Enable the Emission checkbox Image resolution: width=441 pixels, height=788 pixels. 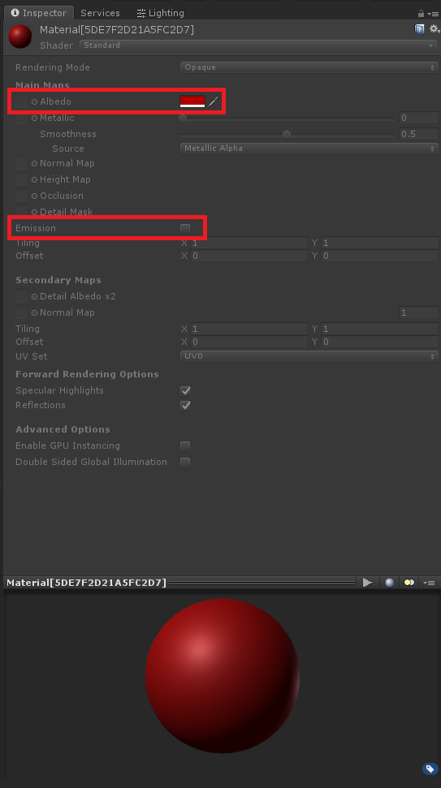(185, 229)
